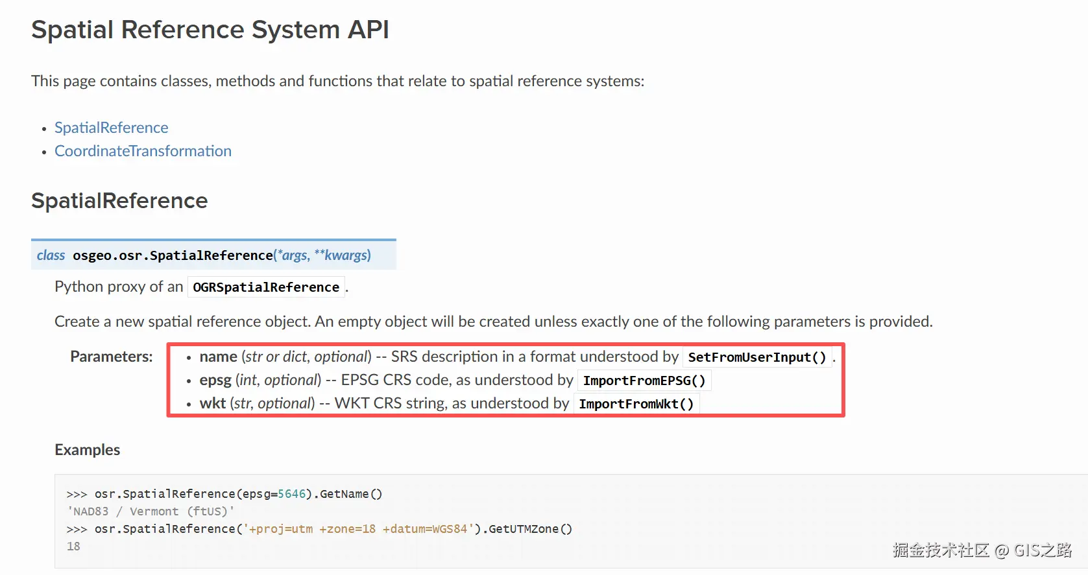
Task: Click the '+proj=utm +zone=18 +datum=WGS84' string
Action: (358, 529)
